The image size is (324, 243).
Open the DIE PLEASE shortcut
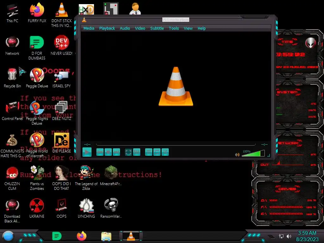point(62,143)
